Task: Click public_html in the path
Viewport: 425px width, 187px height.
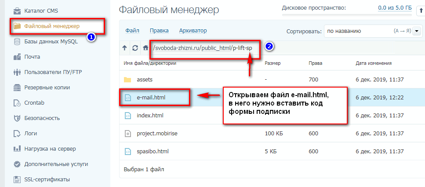Action: (216, 48)
